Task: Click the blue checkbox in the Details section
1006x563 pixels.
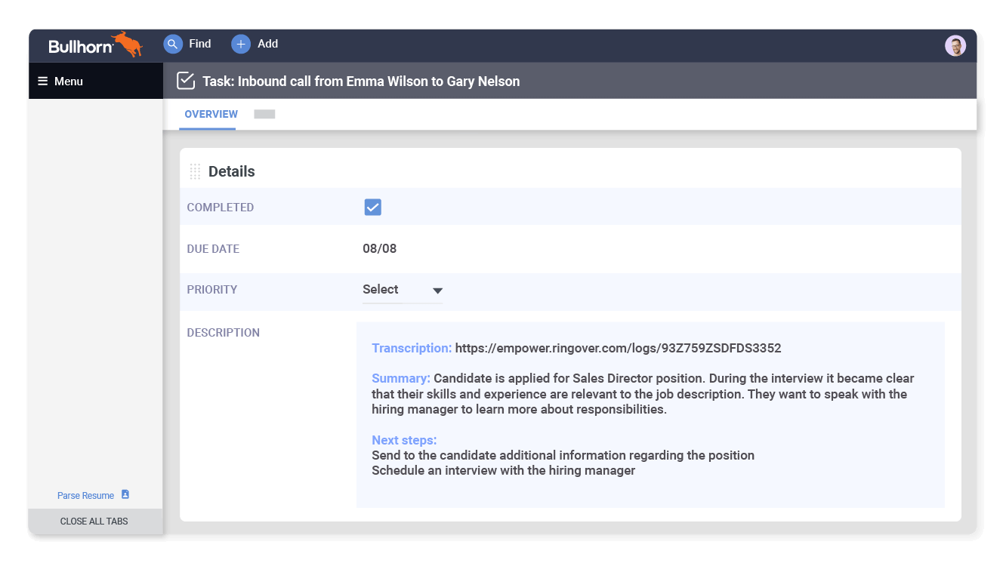Action: tap(372, 207)
